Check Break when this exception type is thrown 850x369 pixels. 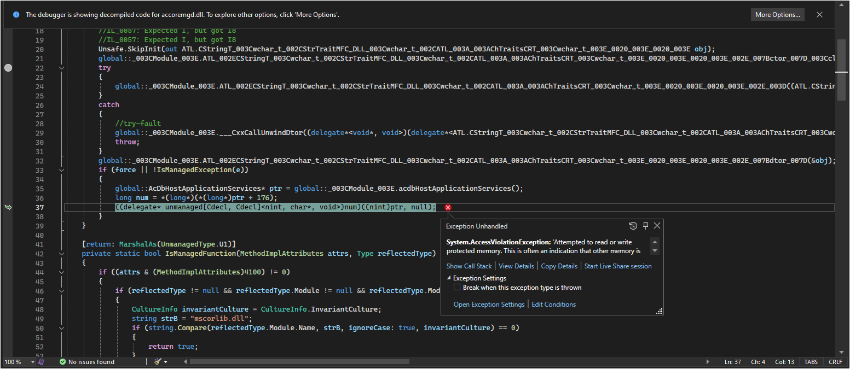(x=457, y=286)
